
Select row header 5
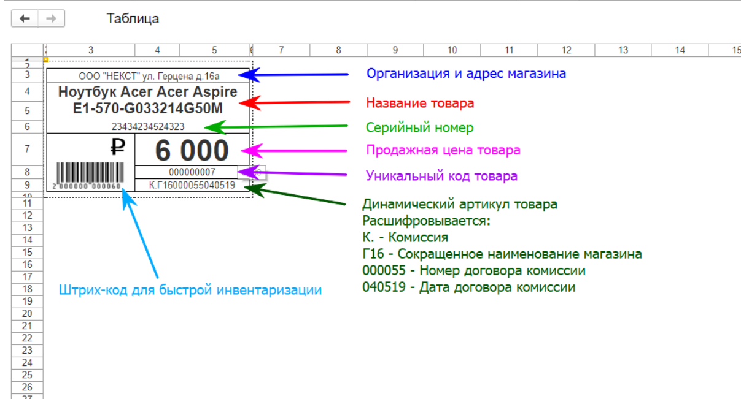tap(28, 111)
